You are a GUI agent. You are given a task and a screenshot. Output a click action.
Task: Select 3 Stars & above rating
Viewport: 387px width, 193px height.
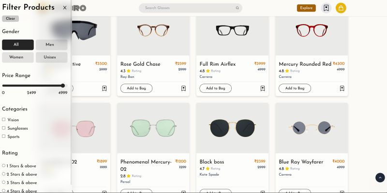tap(4, 182)
